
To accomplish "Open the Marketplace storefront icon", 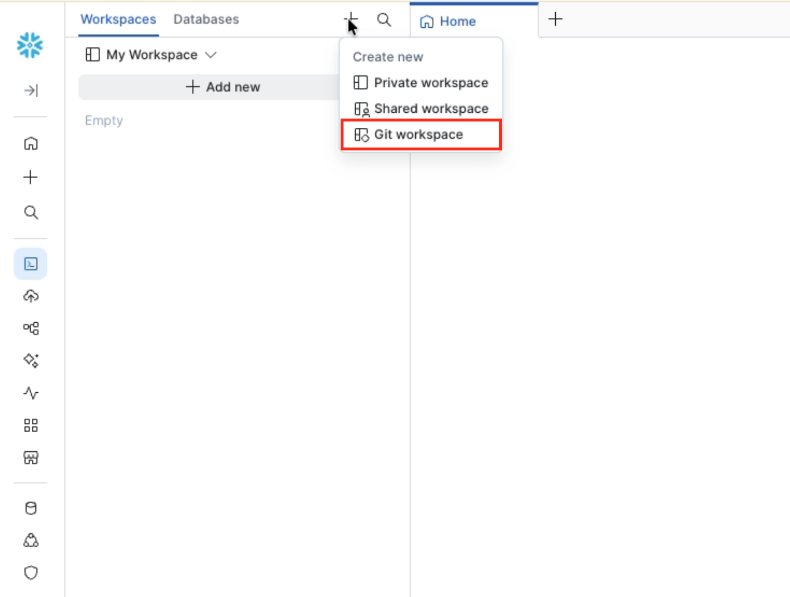I will point(31,458).
